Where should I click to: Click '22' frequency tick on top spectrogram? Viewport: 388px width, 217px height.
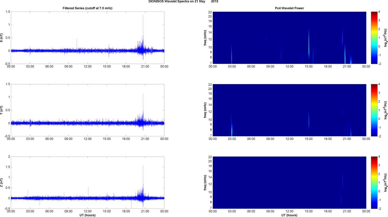point(210,12)
